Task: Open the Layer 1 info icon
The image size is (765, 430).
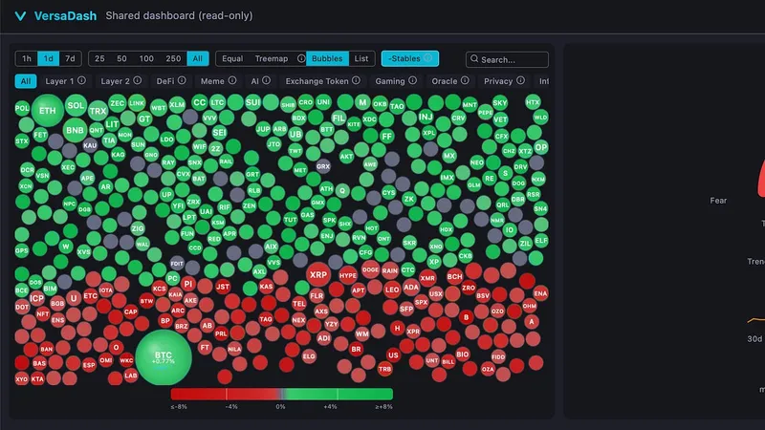Action: tap(81, 80)
